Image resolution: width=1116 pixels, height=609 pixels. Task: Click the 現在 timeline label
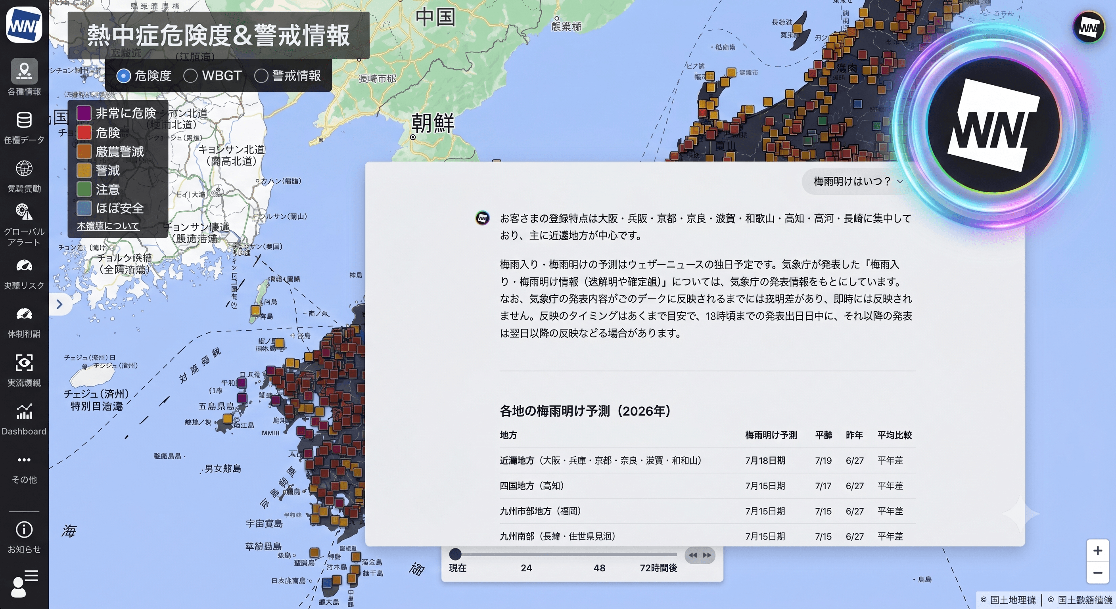click(x=458, y=568)
